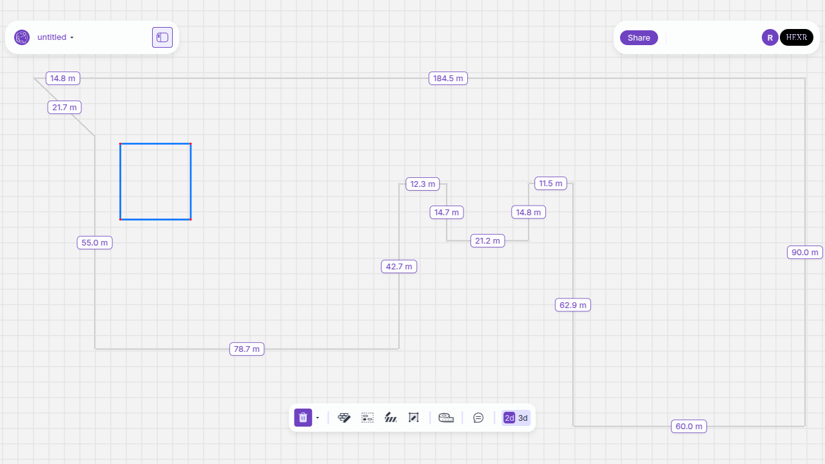Open the comment bubble tool

pyautogui.click(x=478, y=418)
